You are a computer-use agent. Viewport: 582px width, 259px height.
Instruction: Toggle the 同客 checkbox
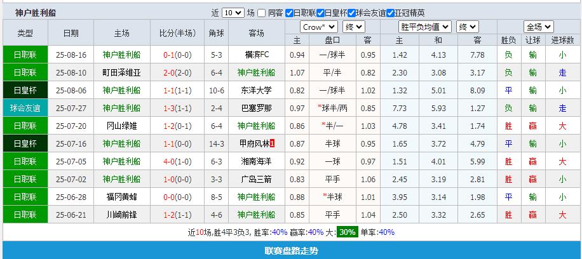(262, 13)
